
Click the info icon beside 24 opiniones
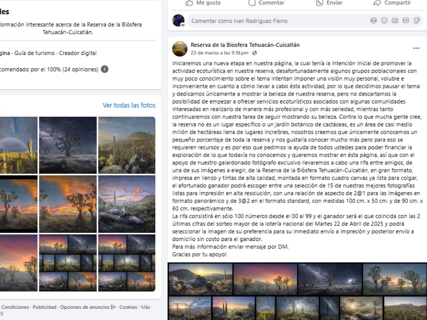(105, 69)
